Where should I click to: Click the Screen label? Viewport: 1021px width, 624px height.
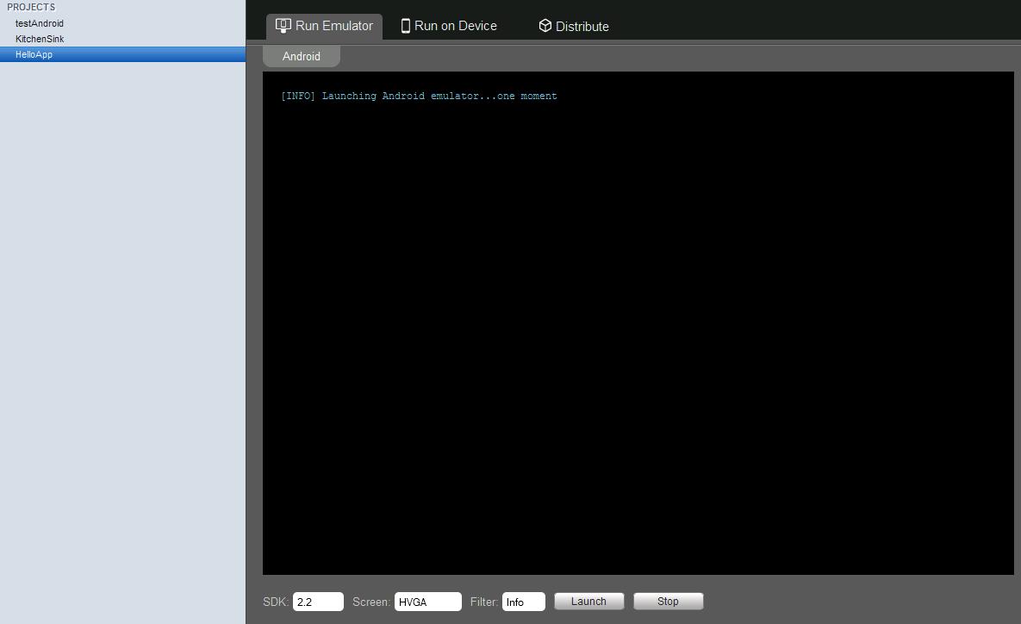tap(371, 602)
